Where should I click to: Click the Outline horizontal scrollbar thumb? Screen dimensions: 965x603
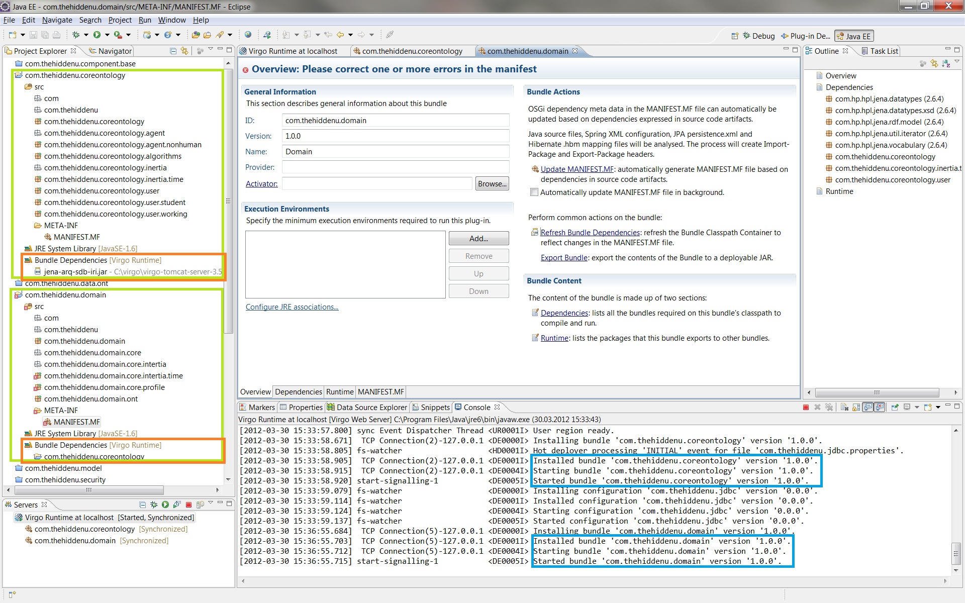coord(877,392)
